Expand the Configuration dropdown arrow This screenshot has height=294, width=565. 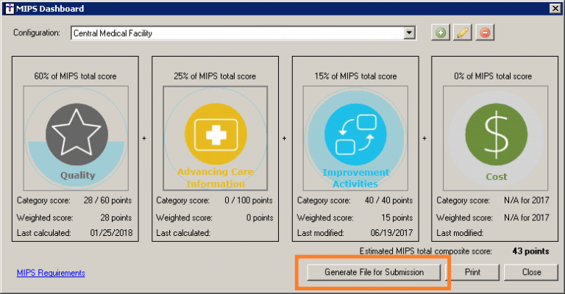[x=410, y=33]
